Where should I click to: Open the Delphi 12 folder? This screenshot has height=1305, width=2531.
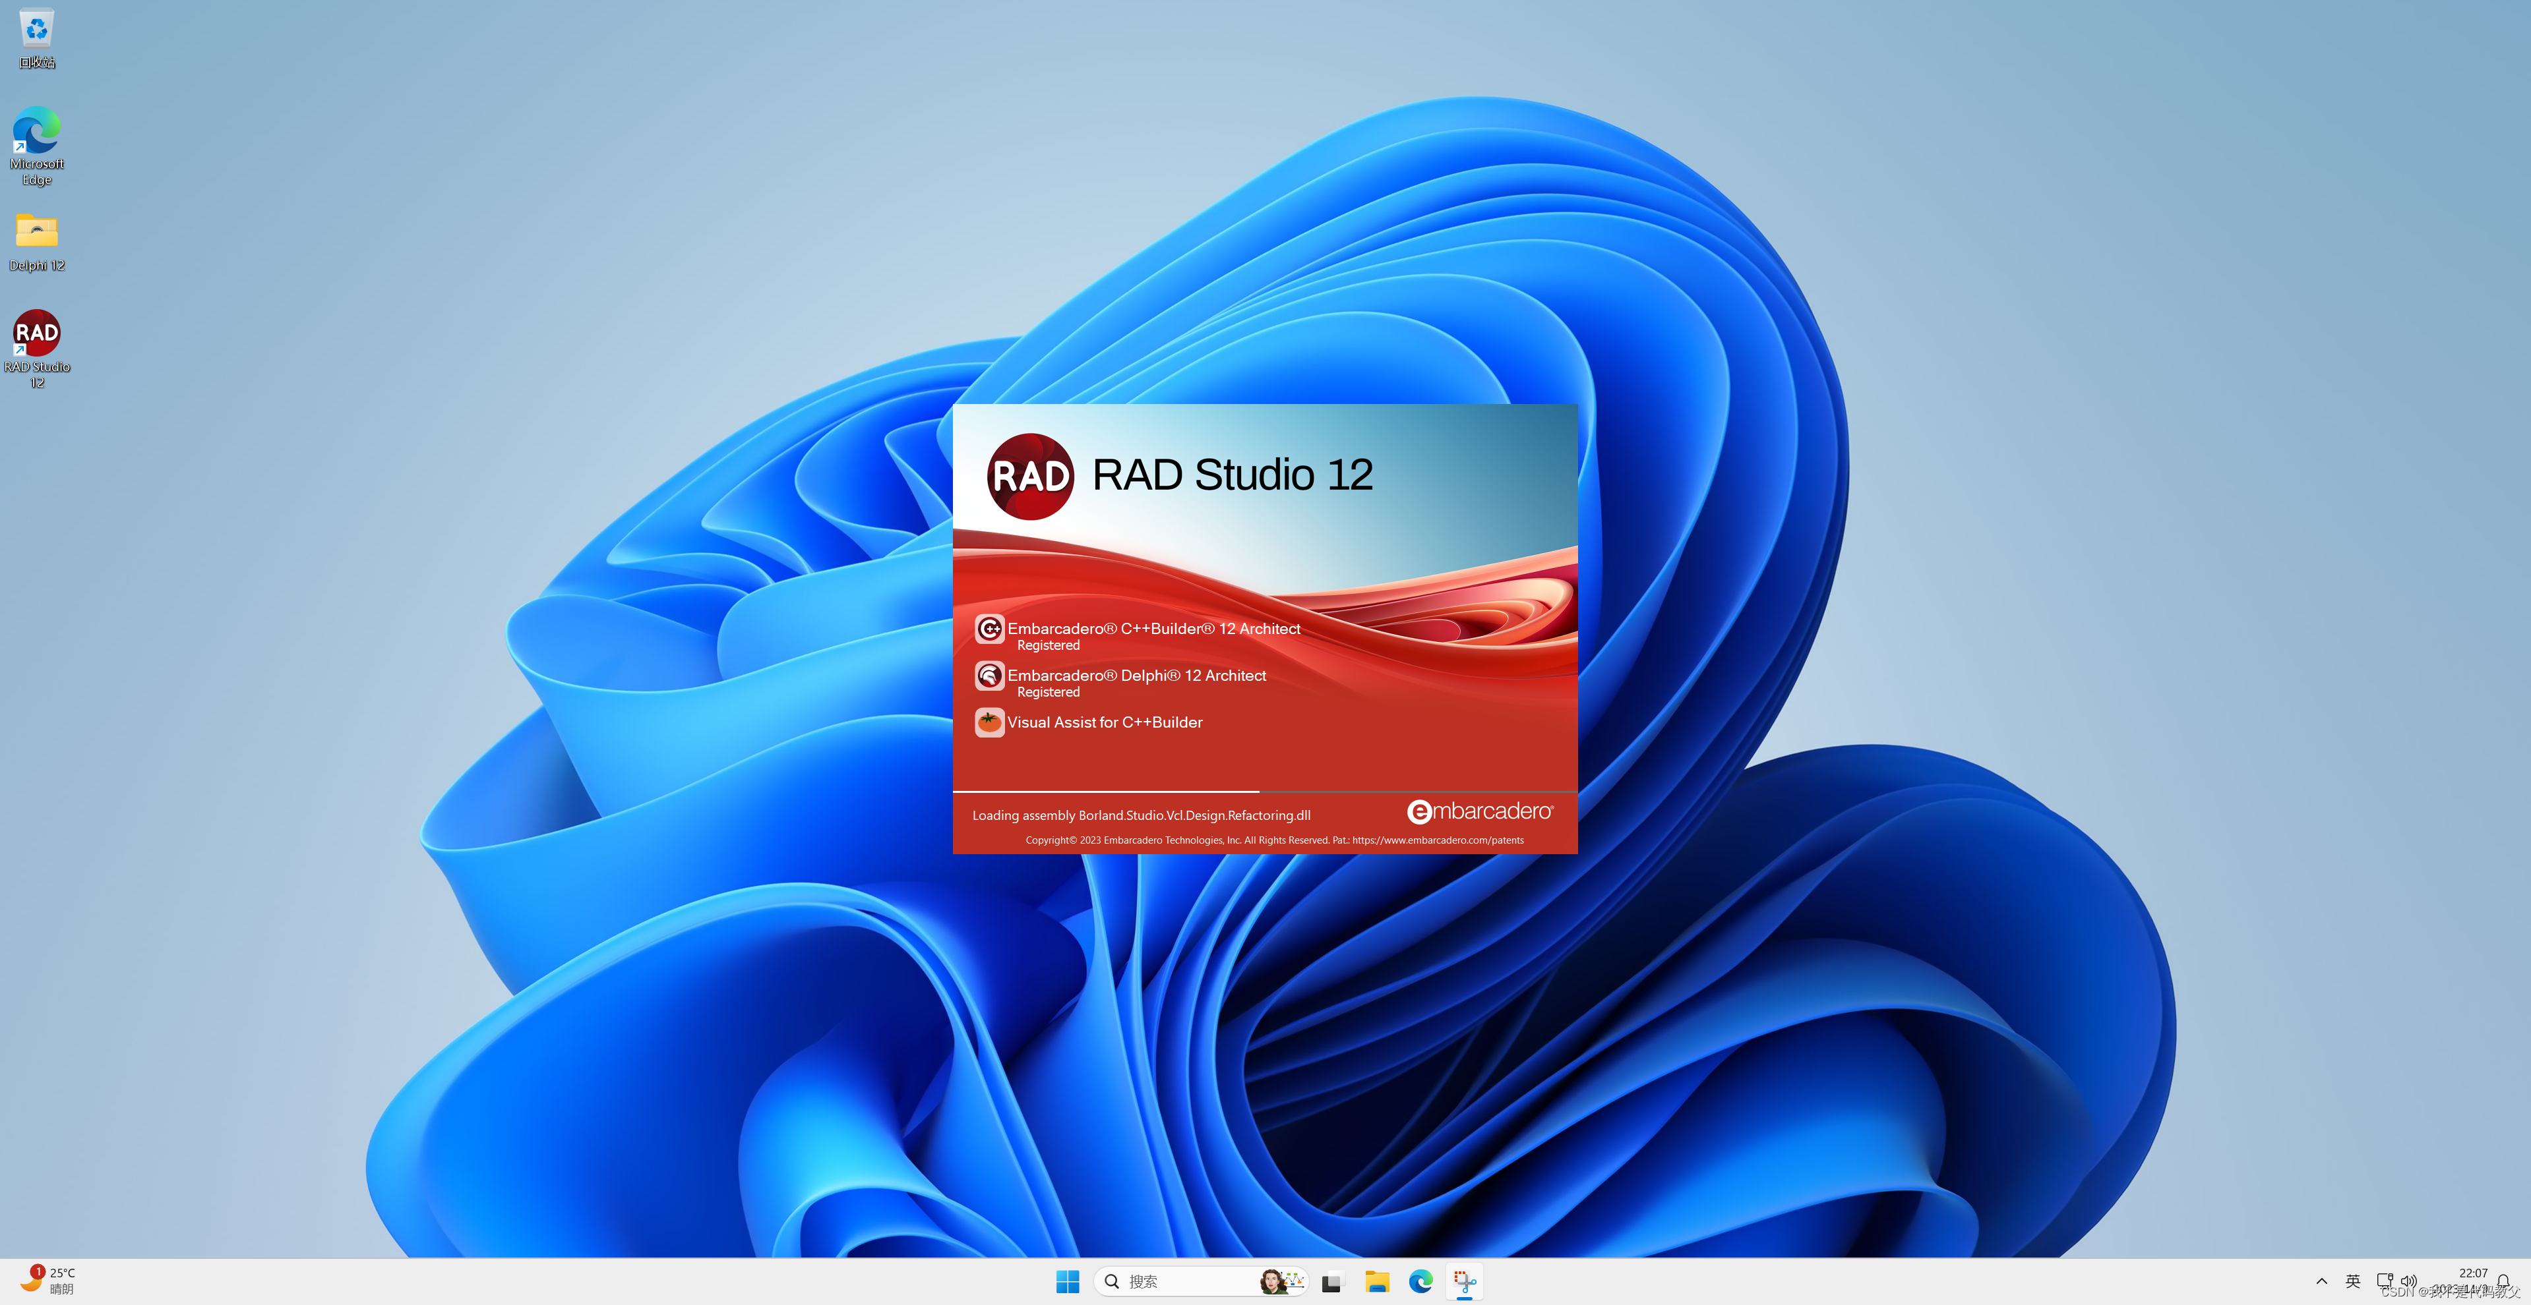36,232
